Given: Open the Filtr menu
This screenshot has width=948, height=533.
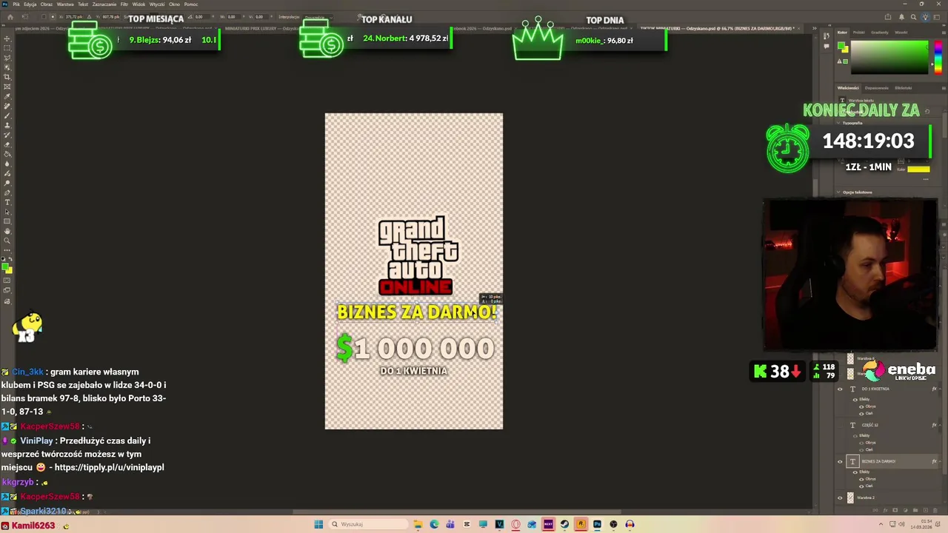Looking at the screenshot, I should [124, 4].
